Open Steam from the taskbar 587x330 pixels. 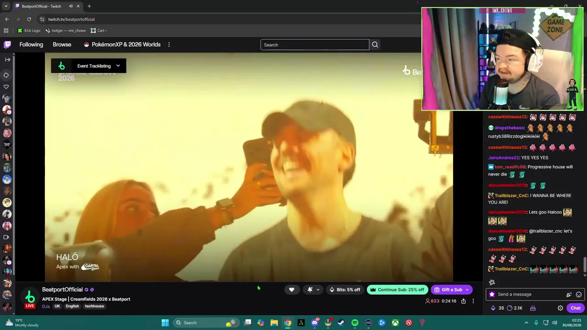pos(341,323)
